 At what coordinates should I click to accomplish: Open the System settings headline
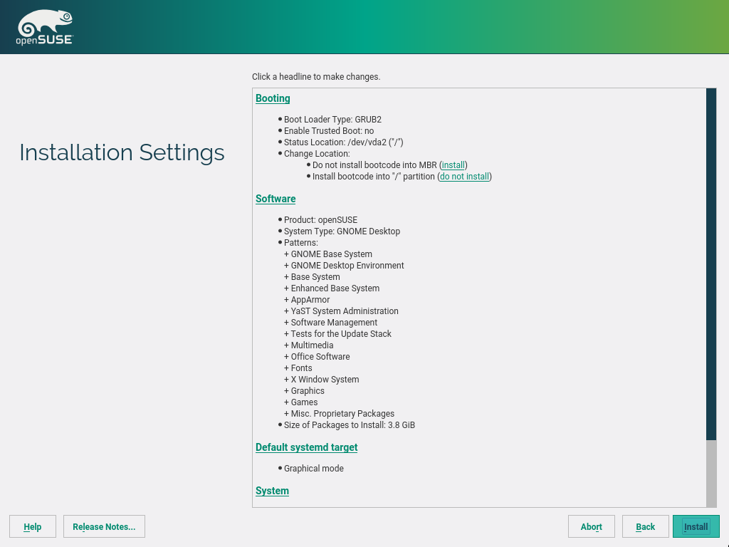272,491
